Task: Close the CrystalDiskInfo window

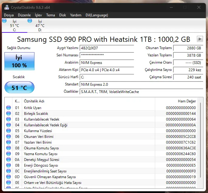Action: 199,7
